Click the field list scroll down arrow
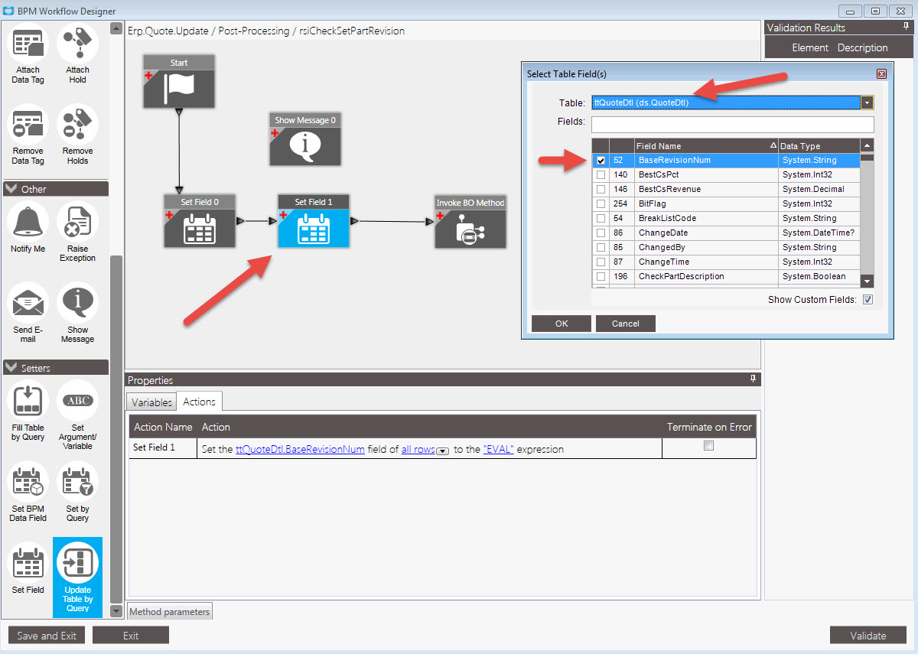Image resolution: width=918 pixels, height=654 pixels. [x=867, y=281]
